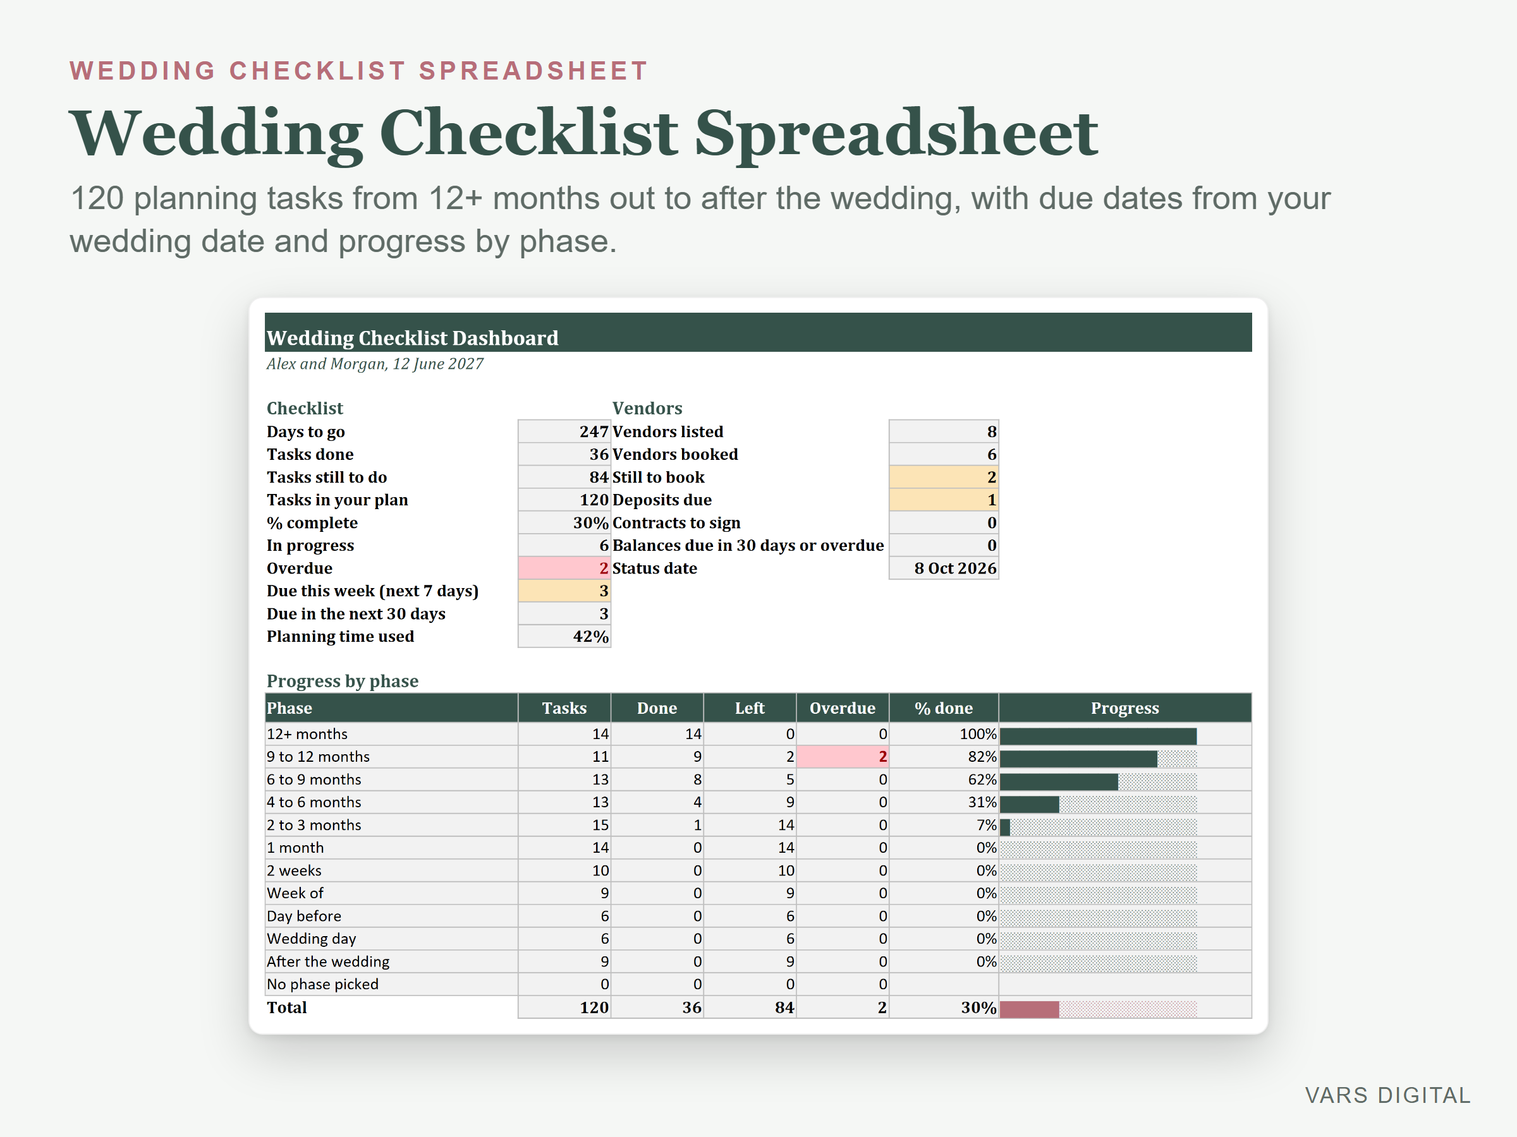This screenshot has width=1517, height=1137.
Task: Click the red overdue 2 in 9 to 12 months row
Action: [x=842, y=757]
